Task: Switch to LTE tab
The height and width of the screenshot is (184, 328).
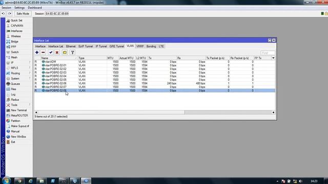Action: 161,47
